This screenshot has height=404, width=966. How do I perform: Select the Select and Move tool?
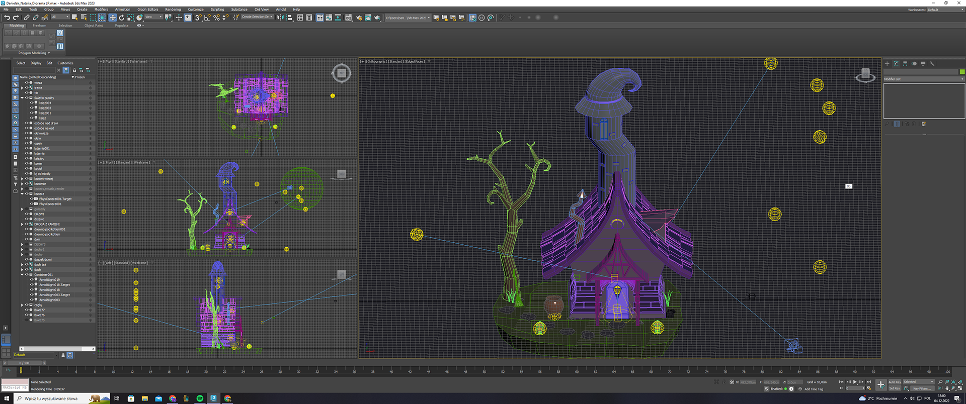pyautogui.click(x=112, y=18)
